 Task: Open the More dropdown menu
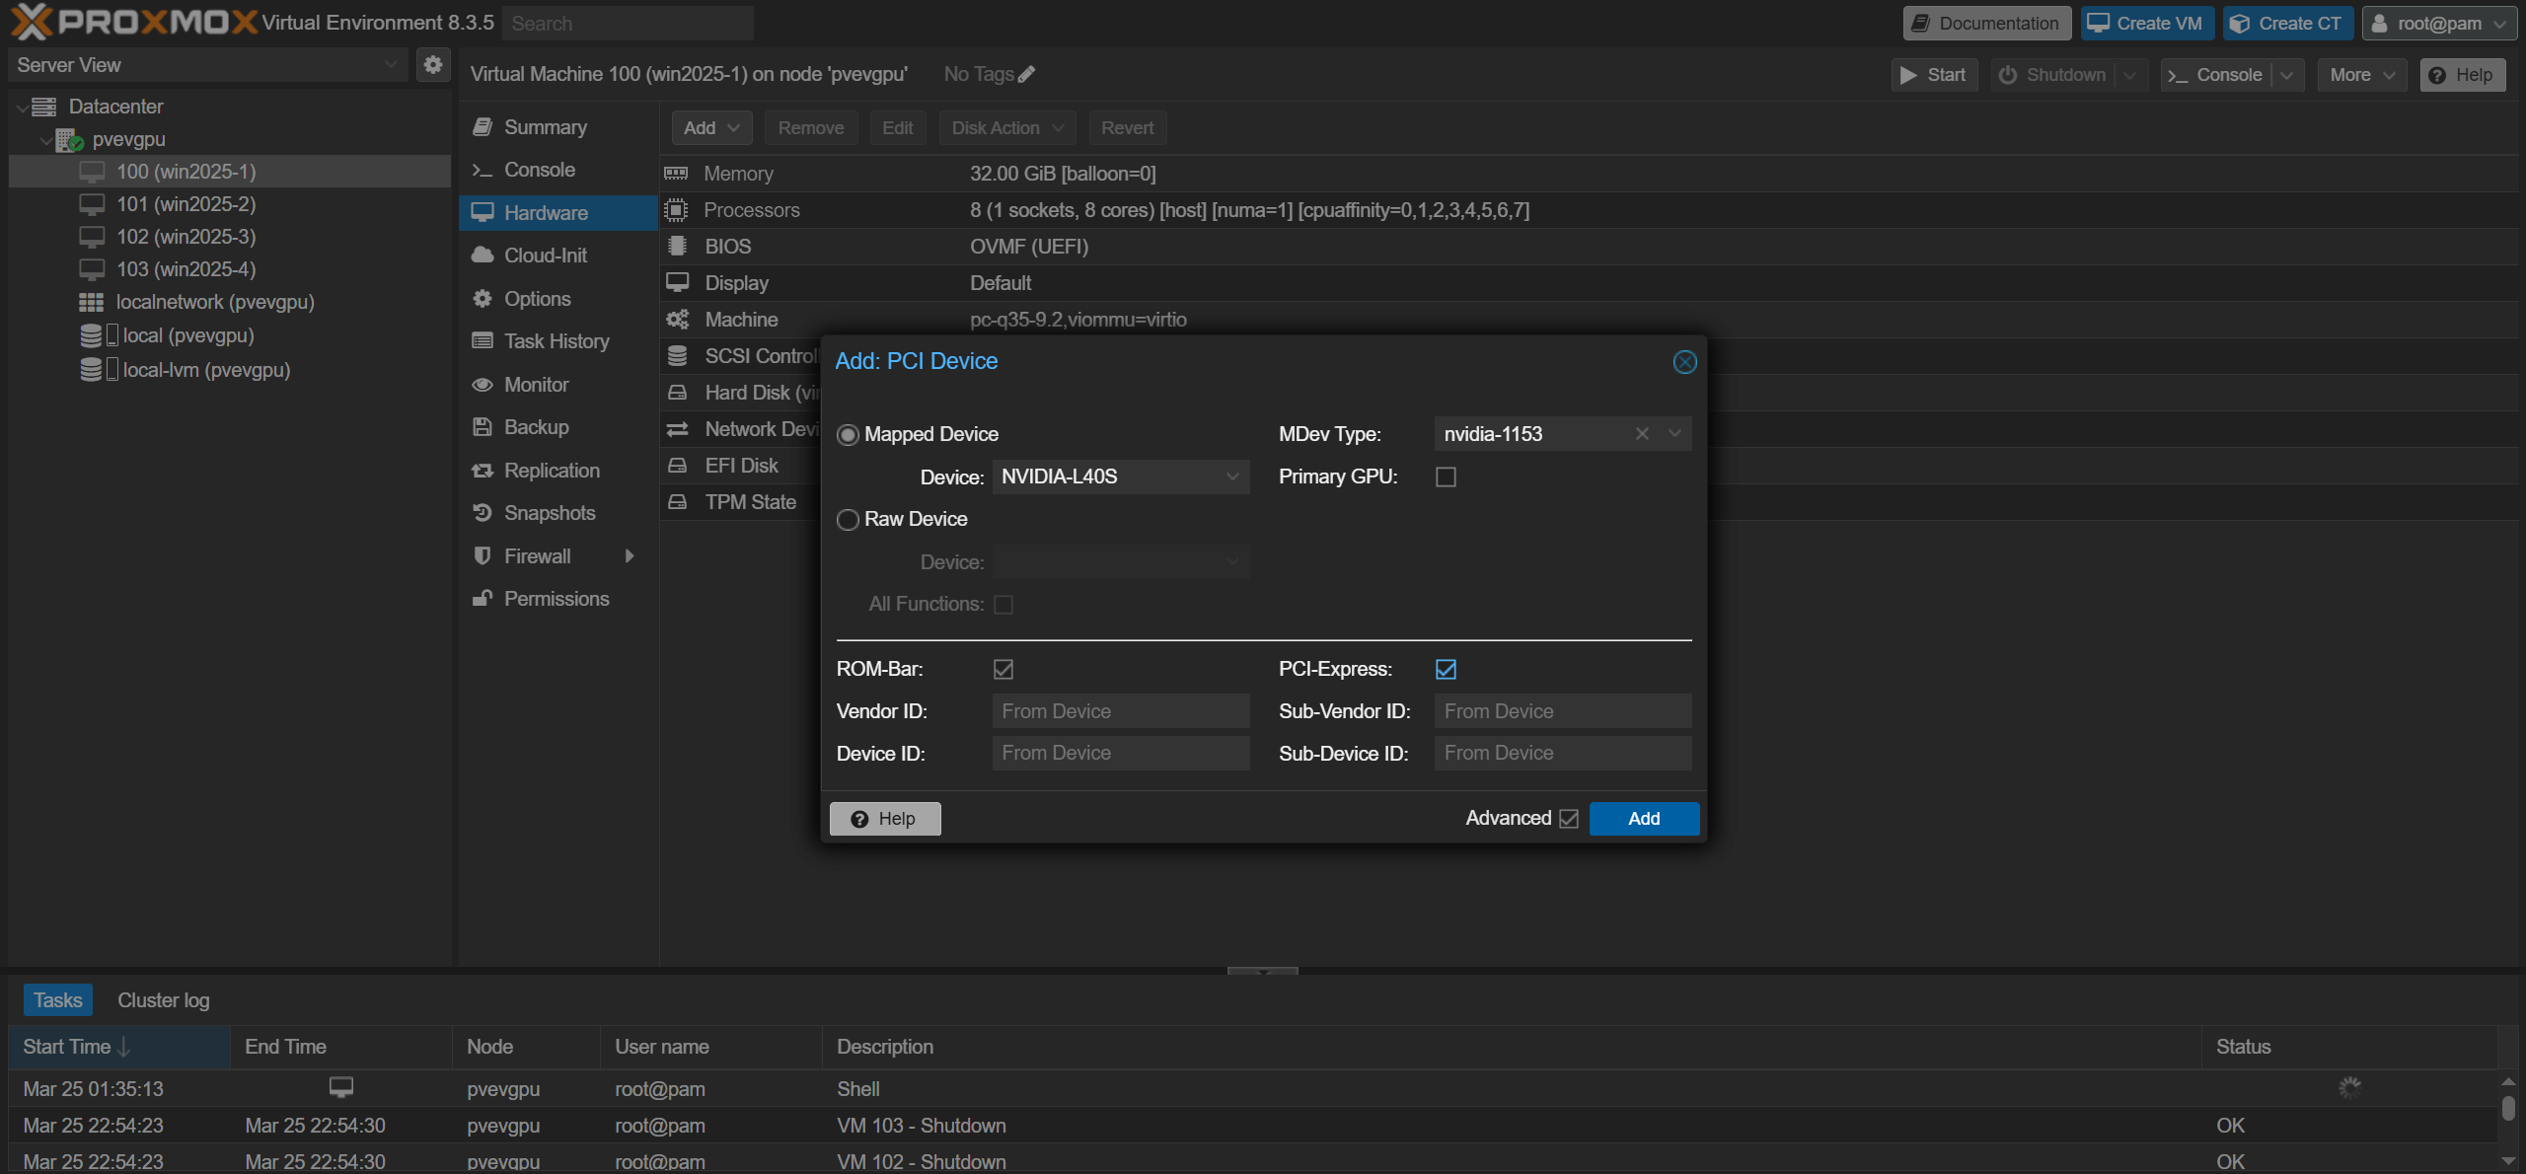pyautogui.click(x=2361, y=75)
